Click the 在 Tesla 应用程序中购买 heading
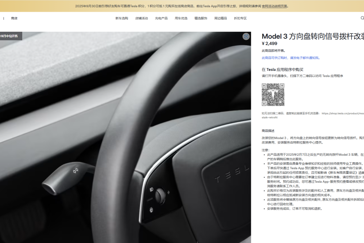This screenshot has width=364, height=243. pyautogui.click(x=282, y=69)
